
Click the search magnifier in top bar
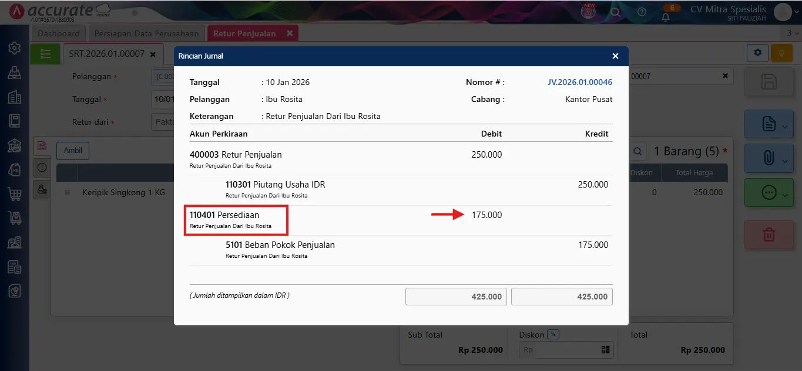(615, 12)
